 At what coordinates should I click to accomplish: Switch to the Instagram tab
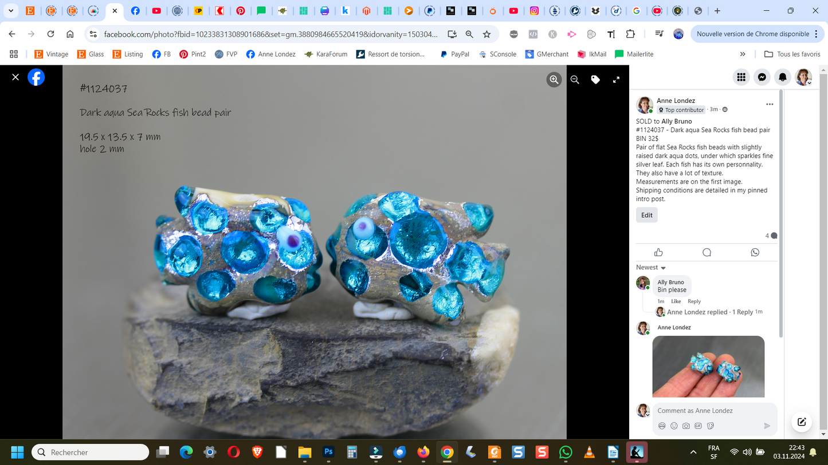(x=534, y=11)
